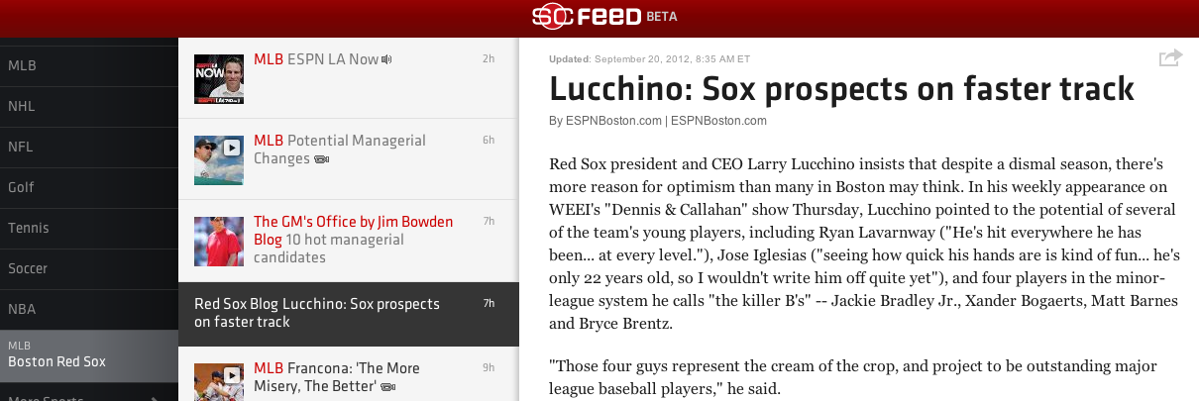1199x401 pixels.
Task: Click the share arrow icon above article
Action: (x=1170, y=58)
